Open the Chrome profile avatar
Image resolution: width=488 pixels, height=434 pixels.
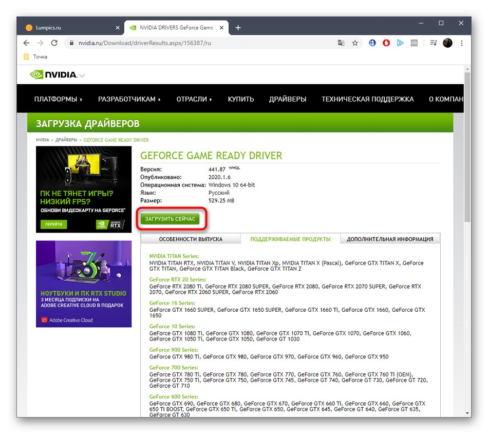click(447, 43)
